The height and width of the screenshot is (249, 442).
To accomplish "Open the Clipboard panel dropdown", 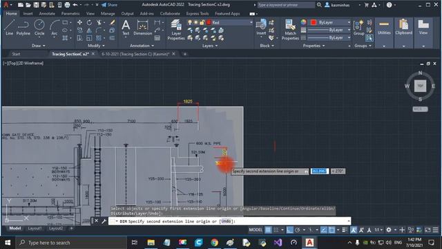I will pos(403,46).
